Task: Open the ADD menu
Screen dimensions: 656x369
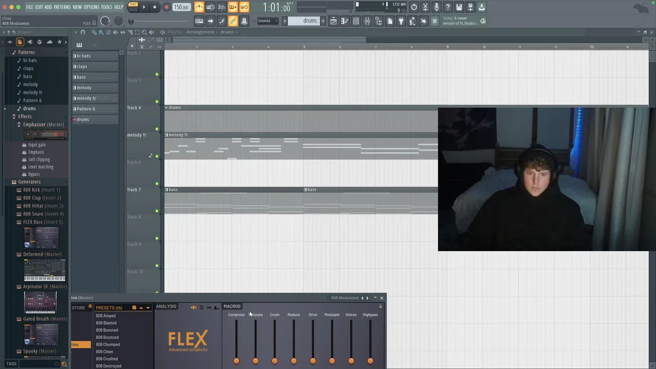Action: (48, 7)
